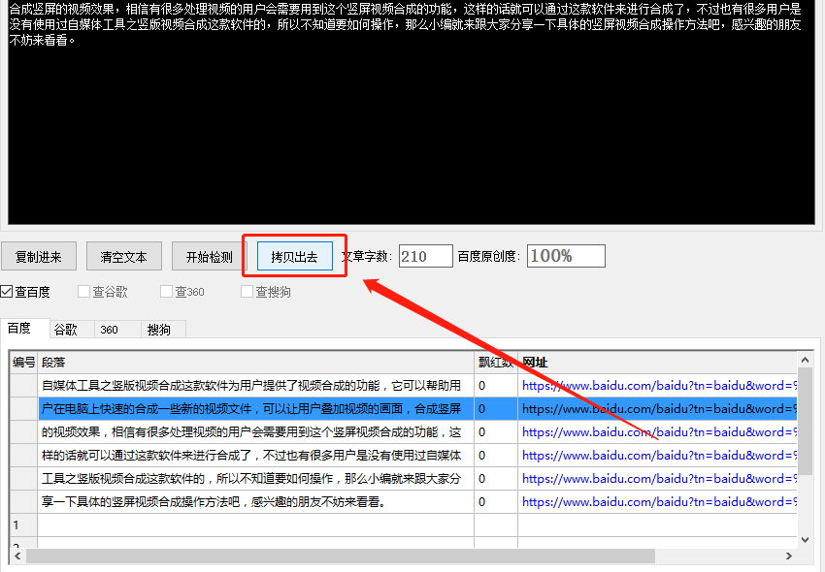This screenshot has width=825, height=572.
Task: Open Baidu link in the 自媒体工具之竖版 row
Action: tap(659, 385)
